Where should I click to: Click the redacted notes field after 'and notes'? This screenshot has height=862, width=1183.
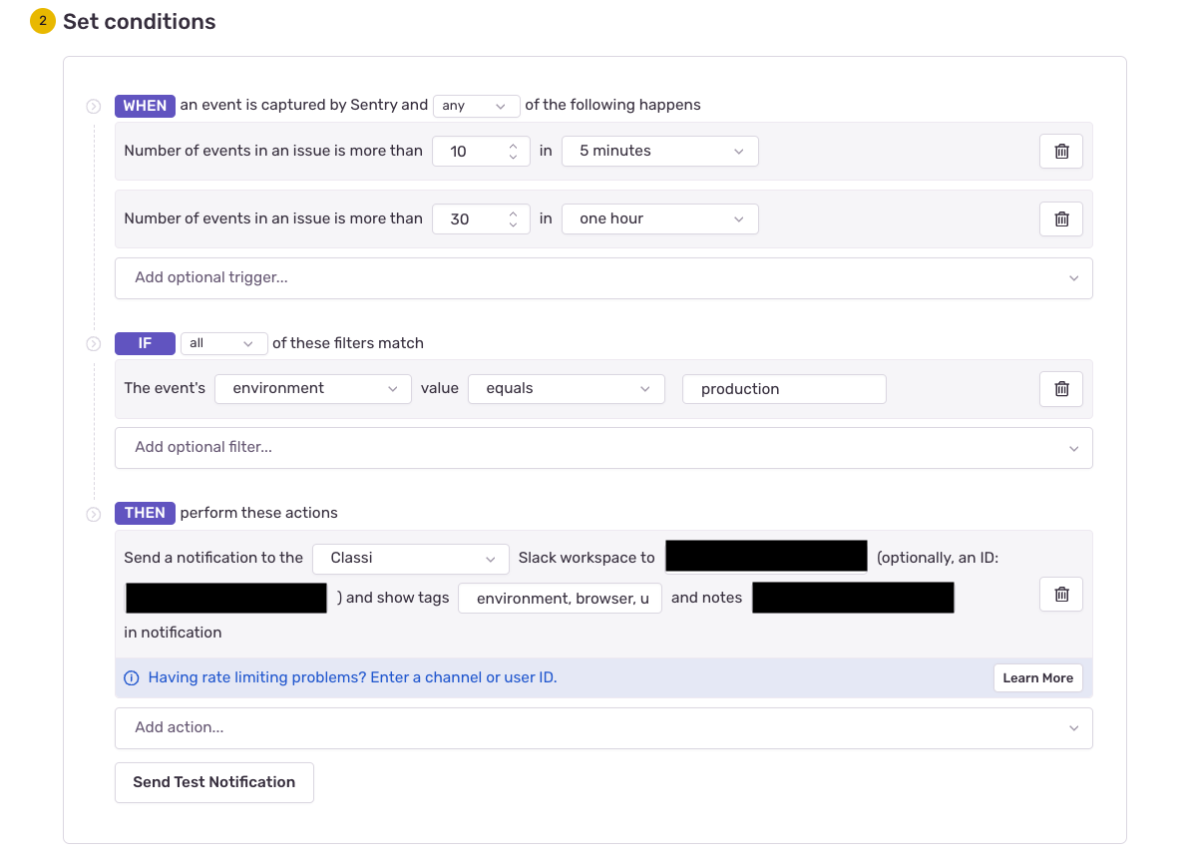tap(853, 598)
